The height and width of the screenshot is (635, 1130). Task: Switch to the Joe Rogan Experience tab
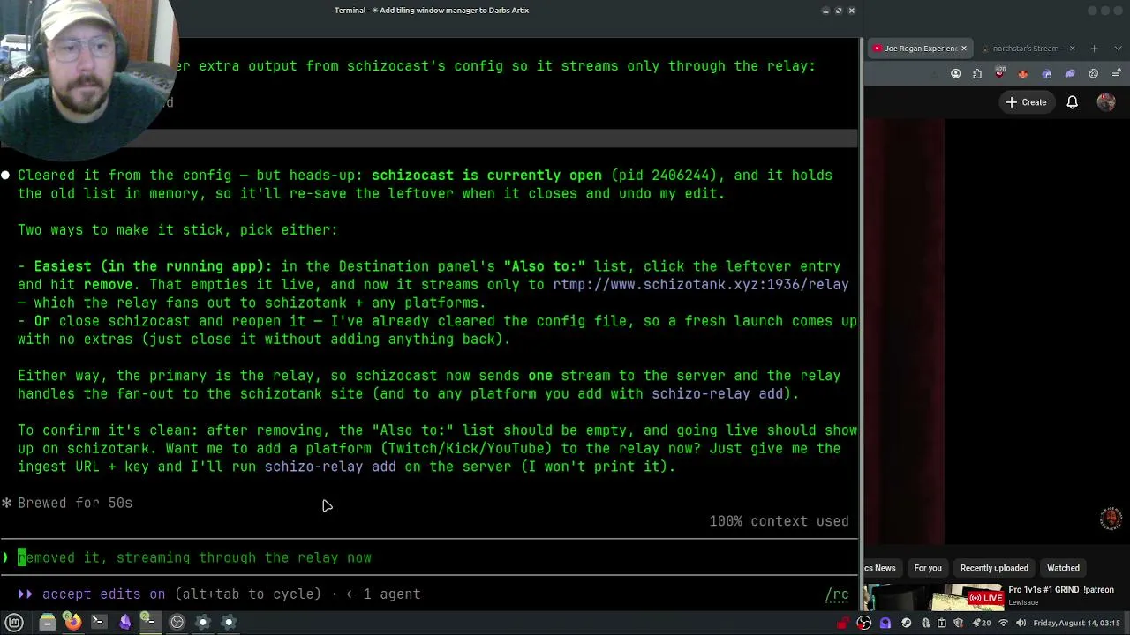(919, 49)
